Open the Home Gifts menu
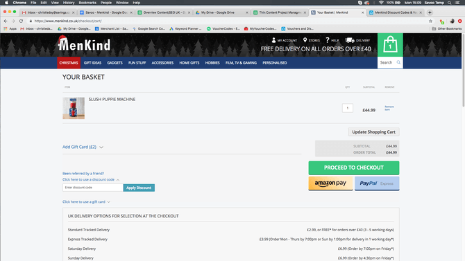This screenshot has width=465, height=261. pyautogui.click(x=189, y=63)
